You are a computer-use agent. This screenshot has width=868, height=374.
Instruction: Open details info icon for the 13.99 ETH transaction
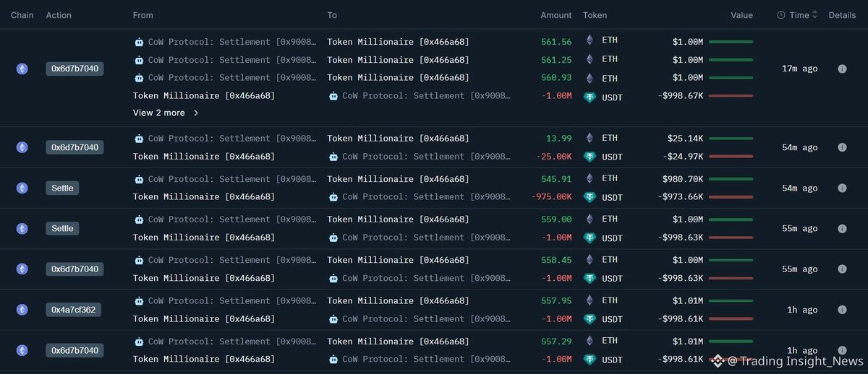[842, 147]
